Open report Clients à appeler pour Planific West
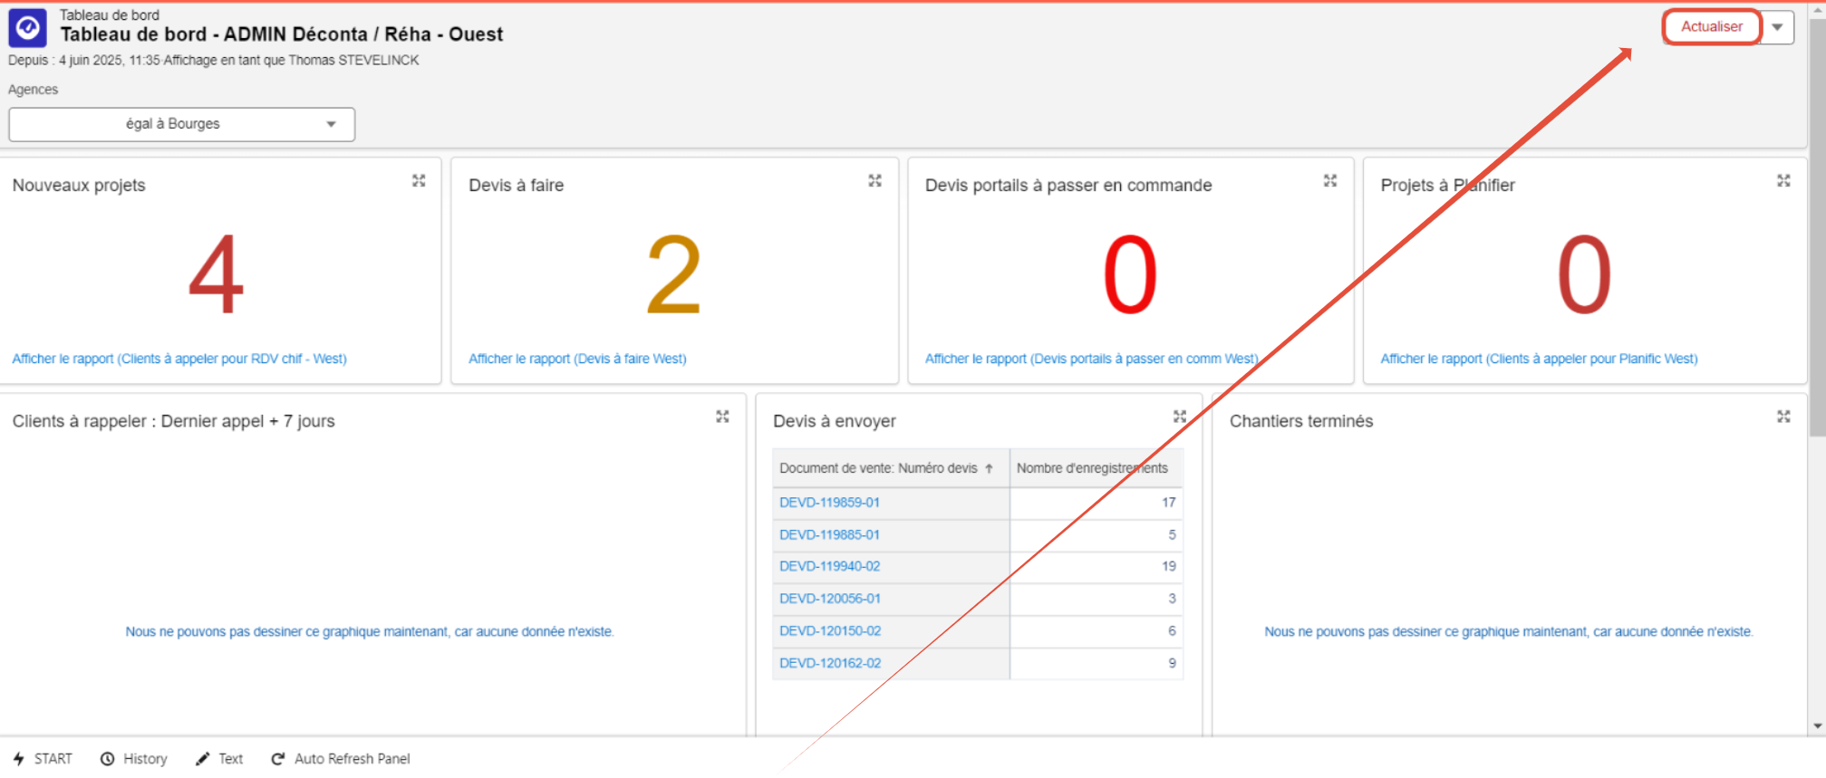This screenshot has height=778, width=1826. (x=1539, y=360)
